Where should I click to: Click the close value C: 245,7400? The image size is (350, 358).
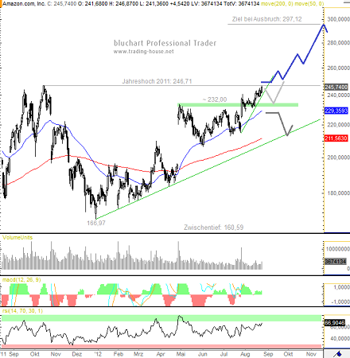coord(62,4)
